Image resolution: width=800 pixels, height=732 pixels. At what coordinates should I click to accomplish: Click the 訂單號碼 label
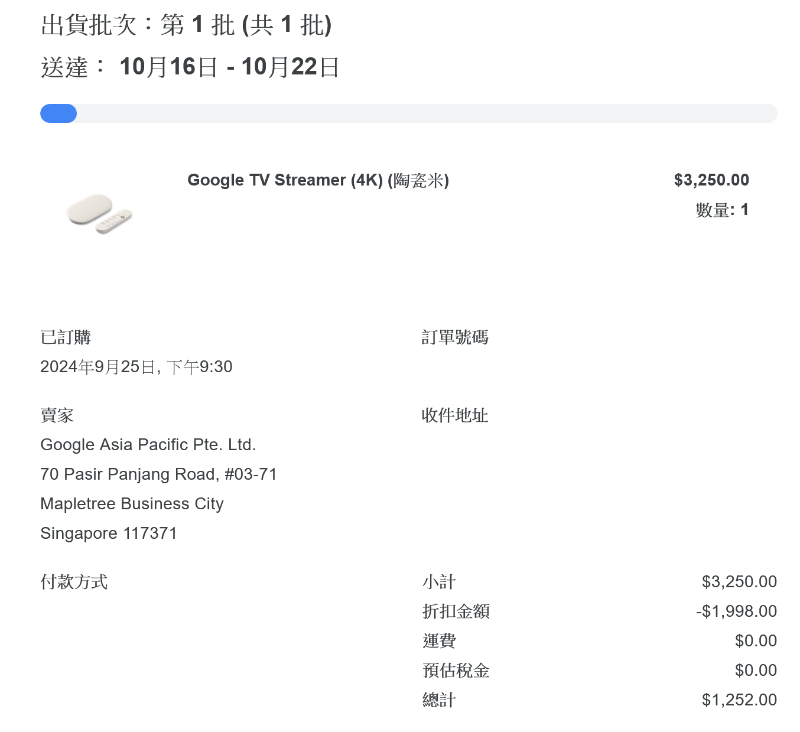click(x=454, y=337)
